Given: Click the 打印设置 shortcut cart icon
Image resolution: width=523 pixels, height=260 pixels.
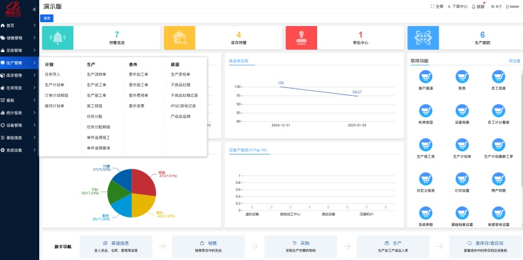Looking at the screenshot, I should 462,179.
